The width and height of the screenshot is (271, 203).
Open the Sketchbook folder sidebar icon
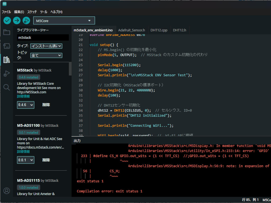click(x=7, y=32)
